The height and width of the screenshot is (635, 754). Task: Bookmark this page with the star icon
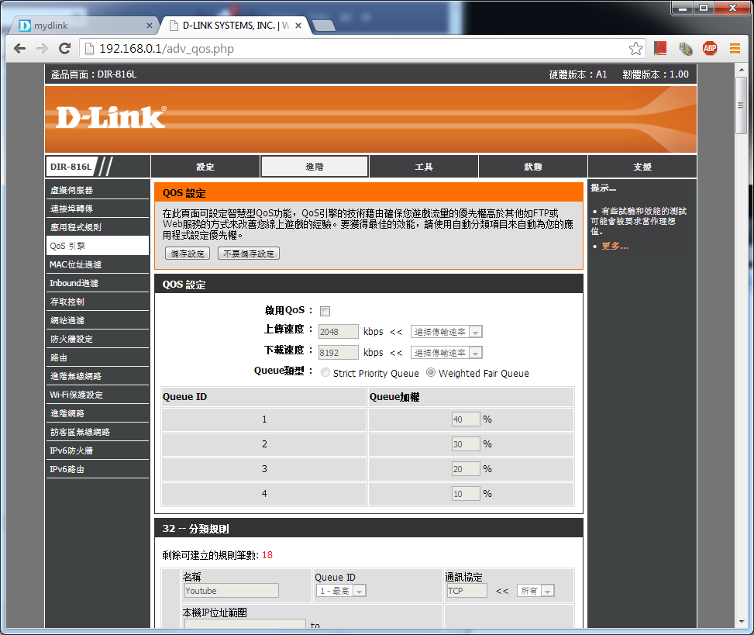tap(635, 49)
